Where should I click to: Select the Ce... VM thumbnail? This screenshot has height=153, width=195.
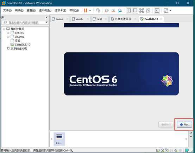pyautogui.click(x=59, y=139)
